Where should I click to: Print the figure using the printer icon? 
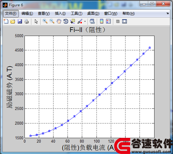coord(27,21)
